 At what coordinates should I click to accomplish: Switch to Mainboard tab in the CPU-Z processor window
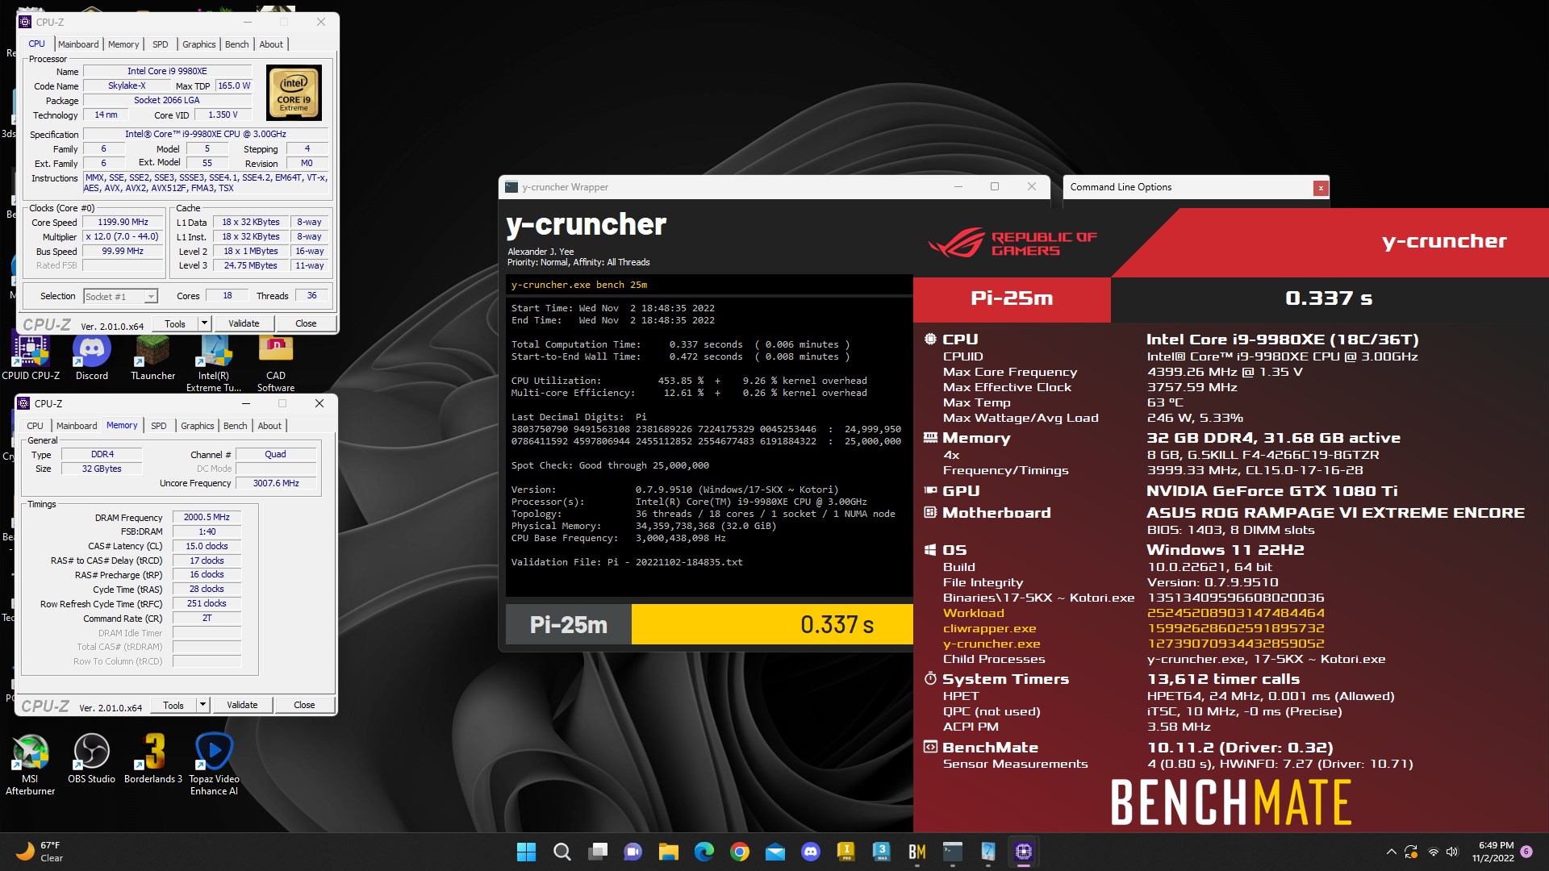(78, 44)
